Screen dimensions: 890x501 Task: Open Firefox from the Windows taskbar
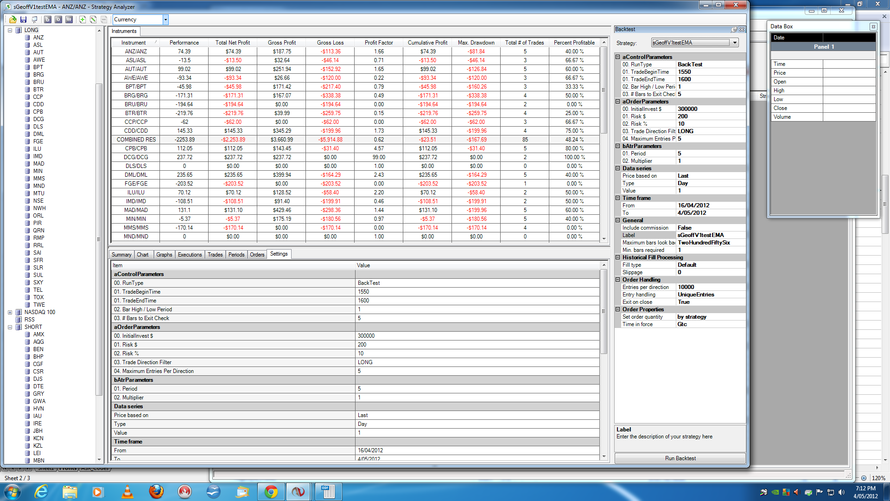click(156, 491)
